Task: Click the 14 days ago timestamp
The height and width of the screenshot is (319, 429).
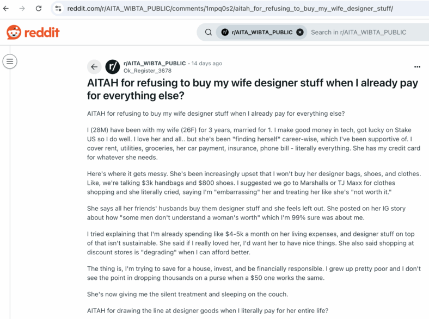Action: 206,64
